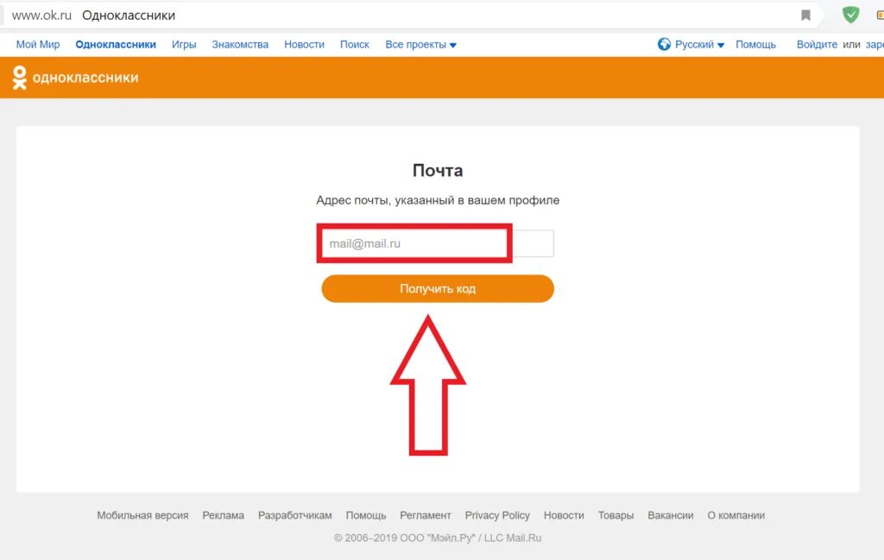This screenshot has height=560, width=884.
Task: Open the Русский language dropdown
Action: [x=699, y=45]
